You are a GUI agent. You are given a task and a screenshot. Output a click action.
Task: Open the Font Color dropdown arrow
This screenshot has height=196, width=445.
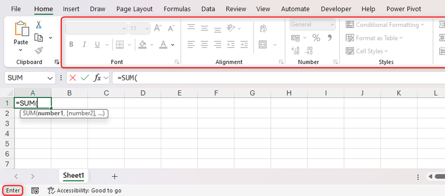[x=173, y=45]
